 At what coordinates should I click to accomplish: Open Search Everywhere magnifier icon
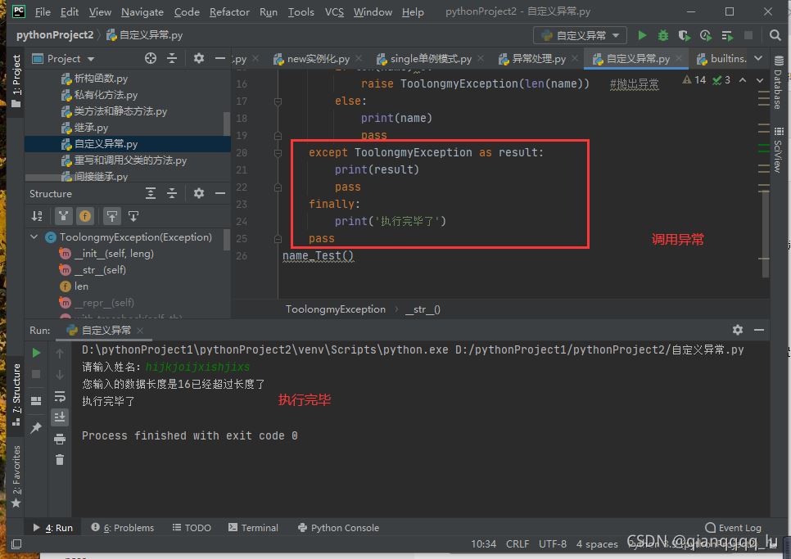pyautogui.click(x=775, y=35)
